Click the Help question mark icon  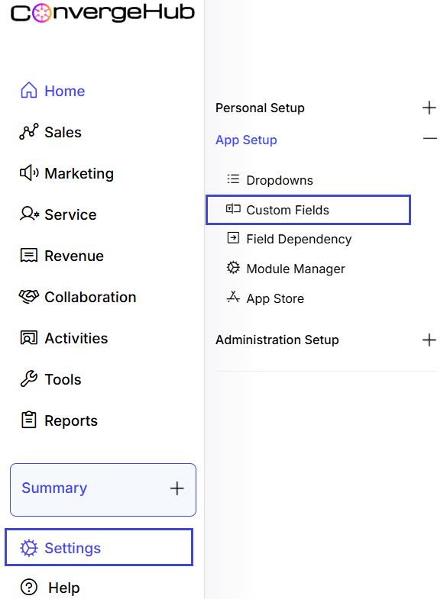pos(29,587)
